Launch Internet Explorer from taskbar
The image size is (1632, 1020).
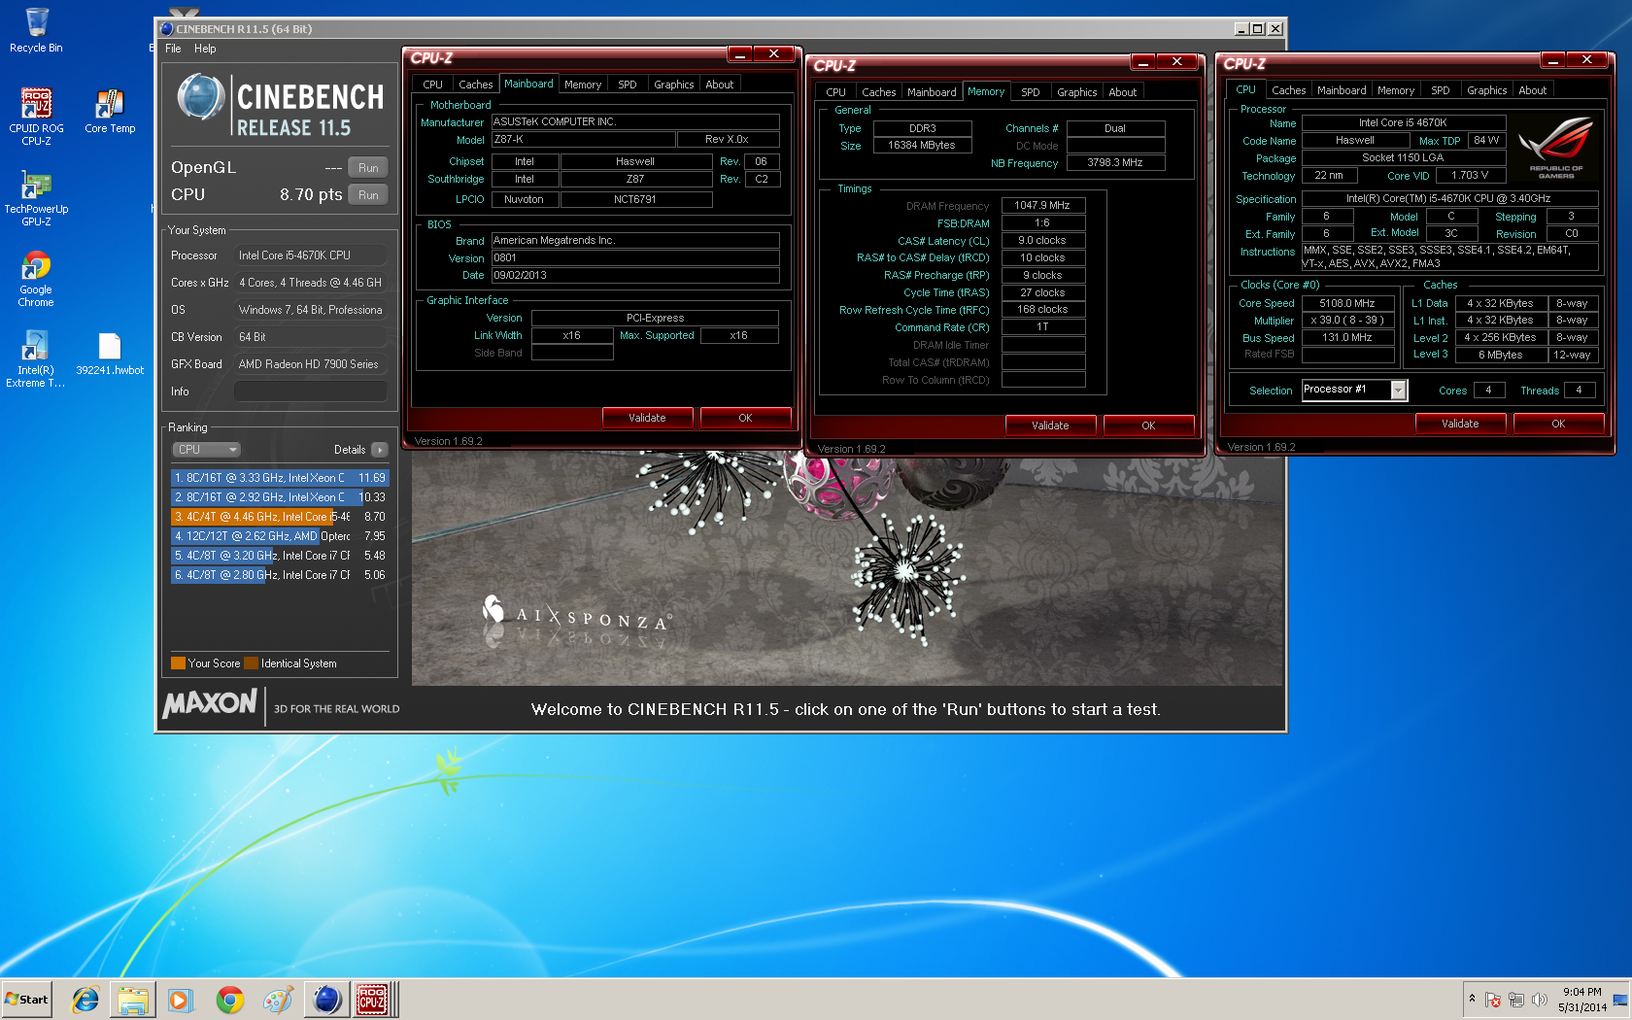(85, 1000)
